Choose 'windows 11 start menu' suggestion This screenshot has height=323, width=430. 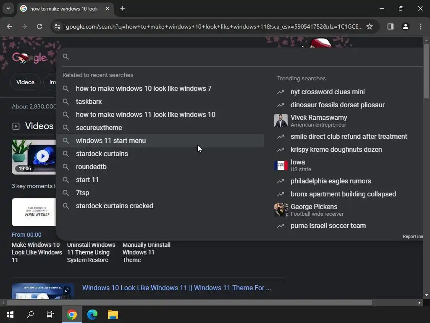click(160, 140)
